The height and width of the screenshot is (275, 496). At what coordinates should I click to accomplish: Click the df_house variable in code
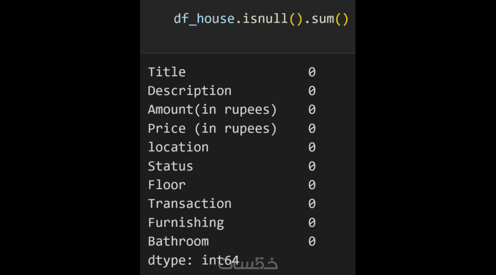tap(204, 19)
